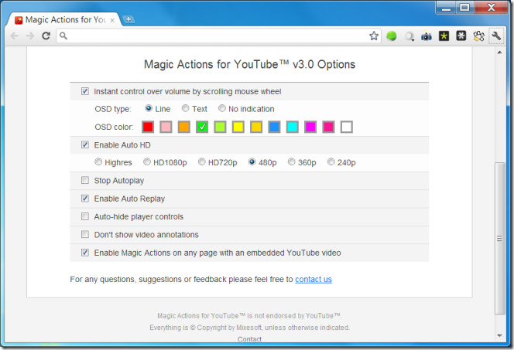
Task: Choose Highres video quality
Action: point(98,161)
